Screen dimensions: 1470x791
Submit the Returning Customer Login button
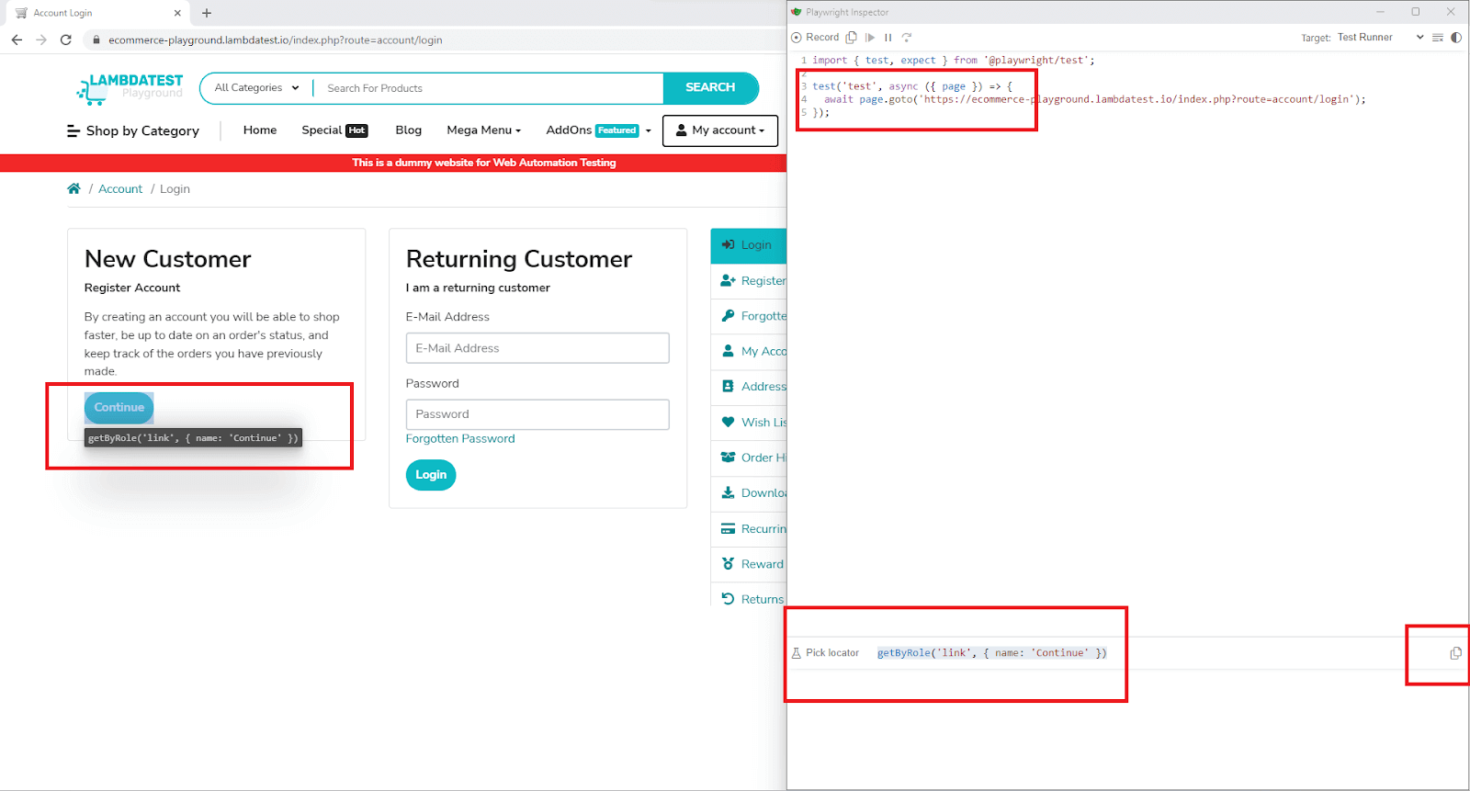(x=431, y=475)
